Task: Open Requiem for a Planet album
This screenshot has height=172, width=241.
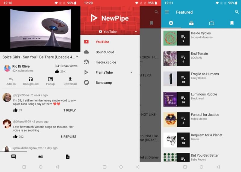Action: tap(201, 140)
